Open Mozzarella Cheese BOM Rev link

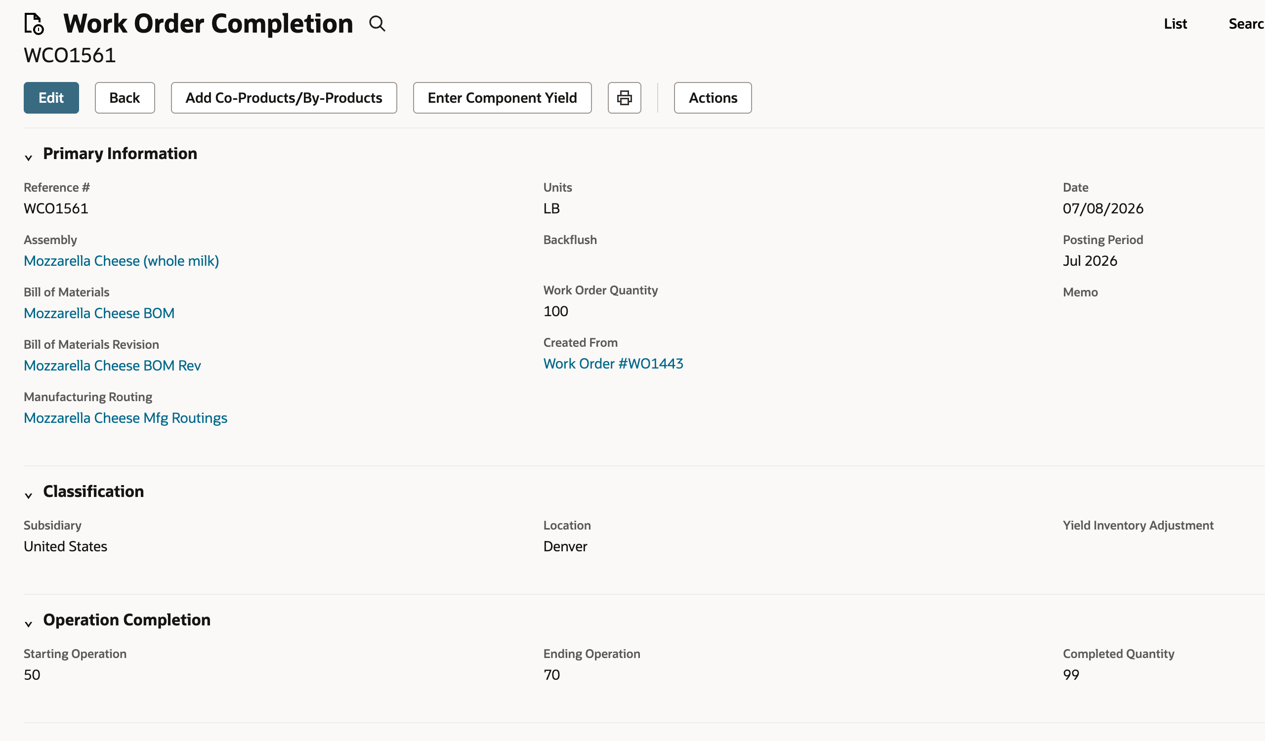pyautogui.click(x=113, y=366)
